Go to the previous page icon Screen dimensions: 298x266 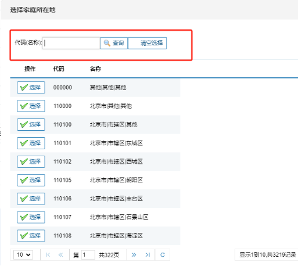pyautogui.click(x=61, y=254)
